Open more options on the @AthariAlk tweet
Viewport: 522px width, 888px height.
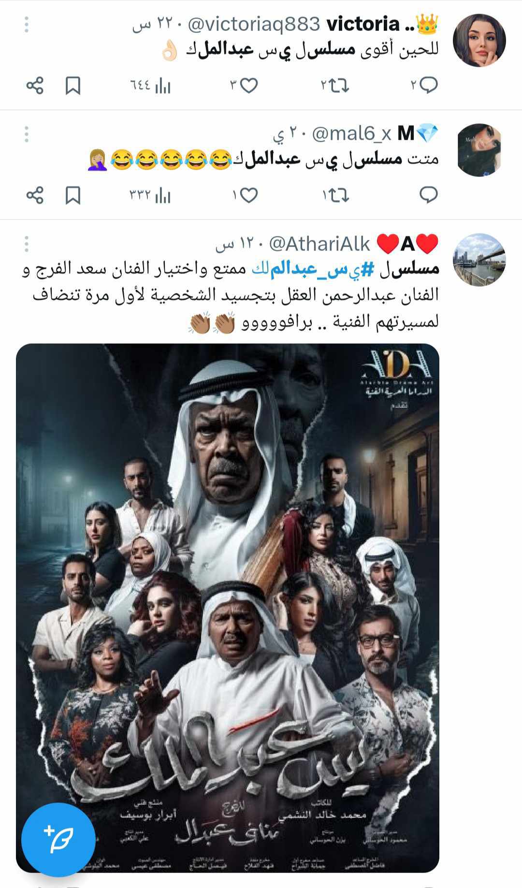26,244
